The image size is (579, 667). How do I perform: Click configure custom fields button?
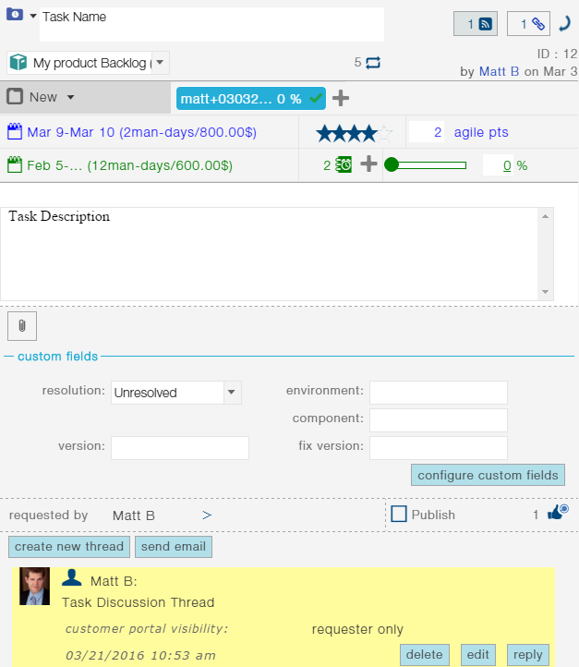(x=488, y=475)
